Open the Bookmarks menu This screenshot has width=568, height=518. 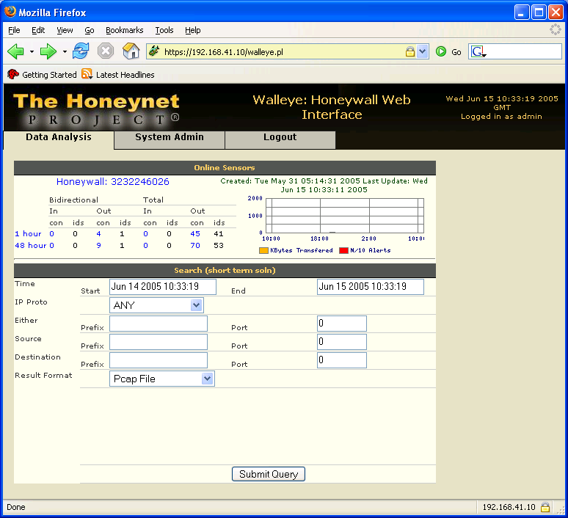(x=124, y=30)
